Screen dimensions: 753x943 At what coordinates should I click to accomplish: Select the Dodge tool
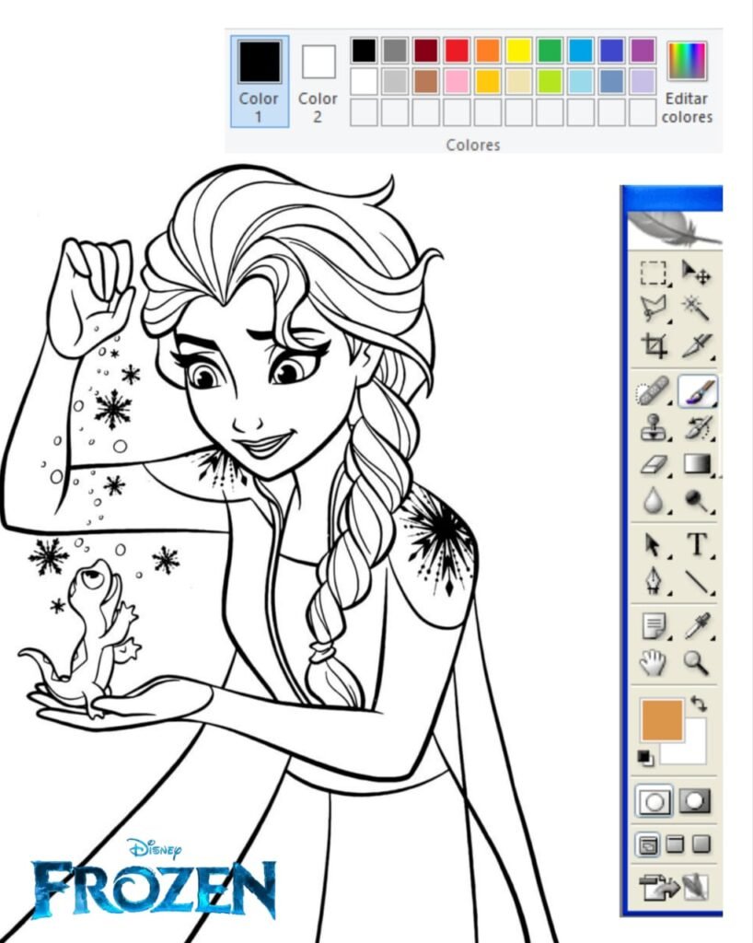[x=697, y=501]
